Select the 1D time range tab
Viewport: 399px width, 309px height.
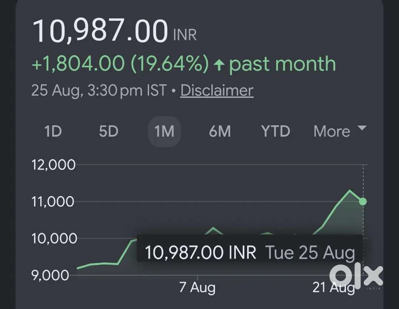(53, 131)
